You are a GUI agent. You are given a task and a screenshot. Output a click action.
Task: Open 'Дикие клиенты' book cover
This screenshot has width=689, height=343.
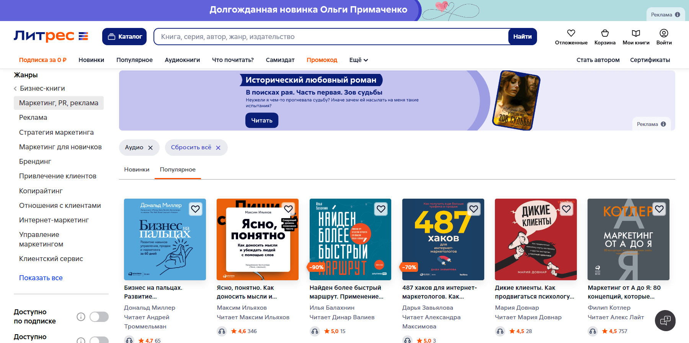pos(536,239)
